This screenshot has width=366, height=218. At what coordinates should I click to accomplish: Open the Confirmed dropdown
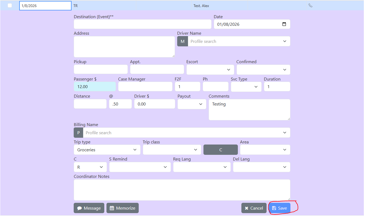click(x=263, y=70)
